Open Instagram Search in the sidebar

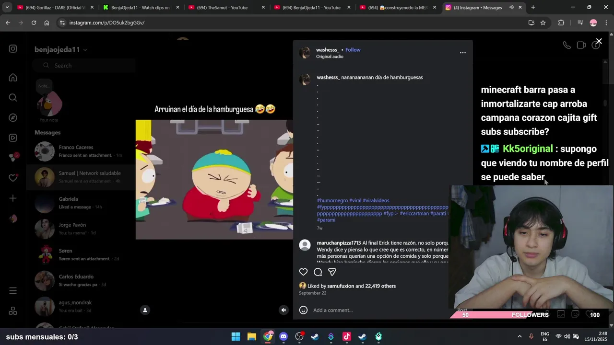click(x=13, y=98)
